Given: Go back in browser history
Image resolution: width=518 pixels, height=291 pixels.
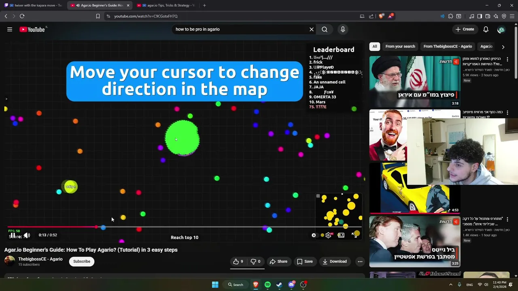Looking at the screenshot, I should tap(6, 16).
